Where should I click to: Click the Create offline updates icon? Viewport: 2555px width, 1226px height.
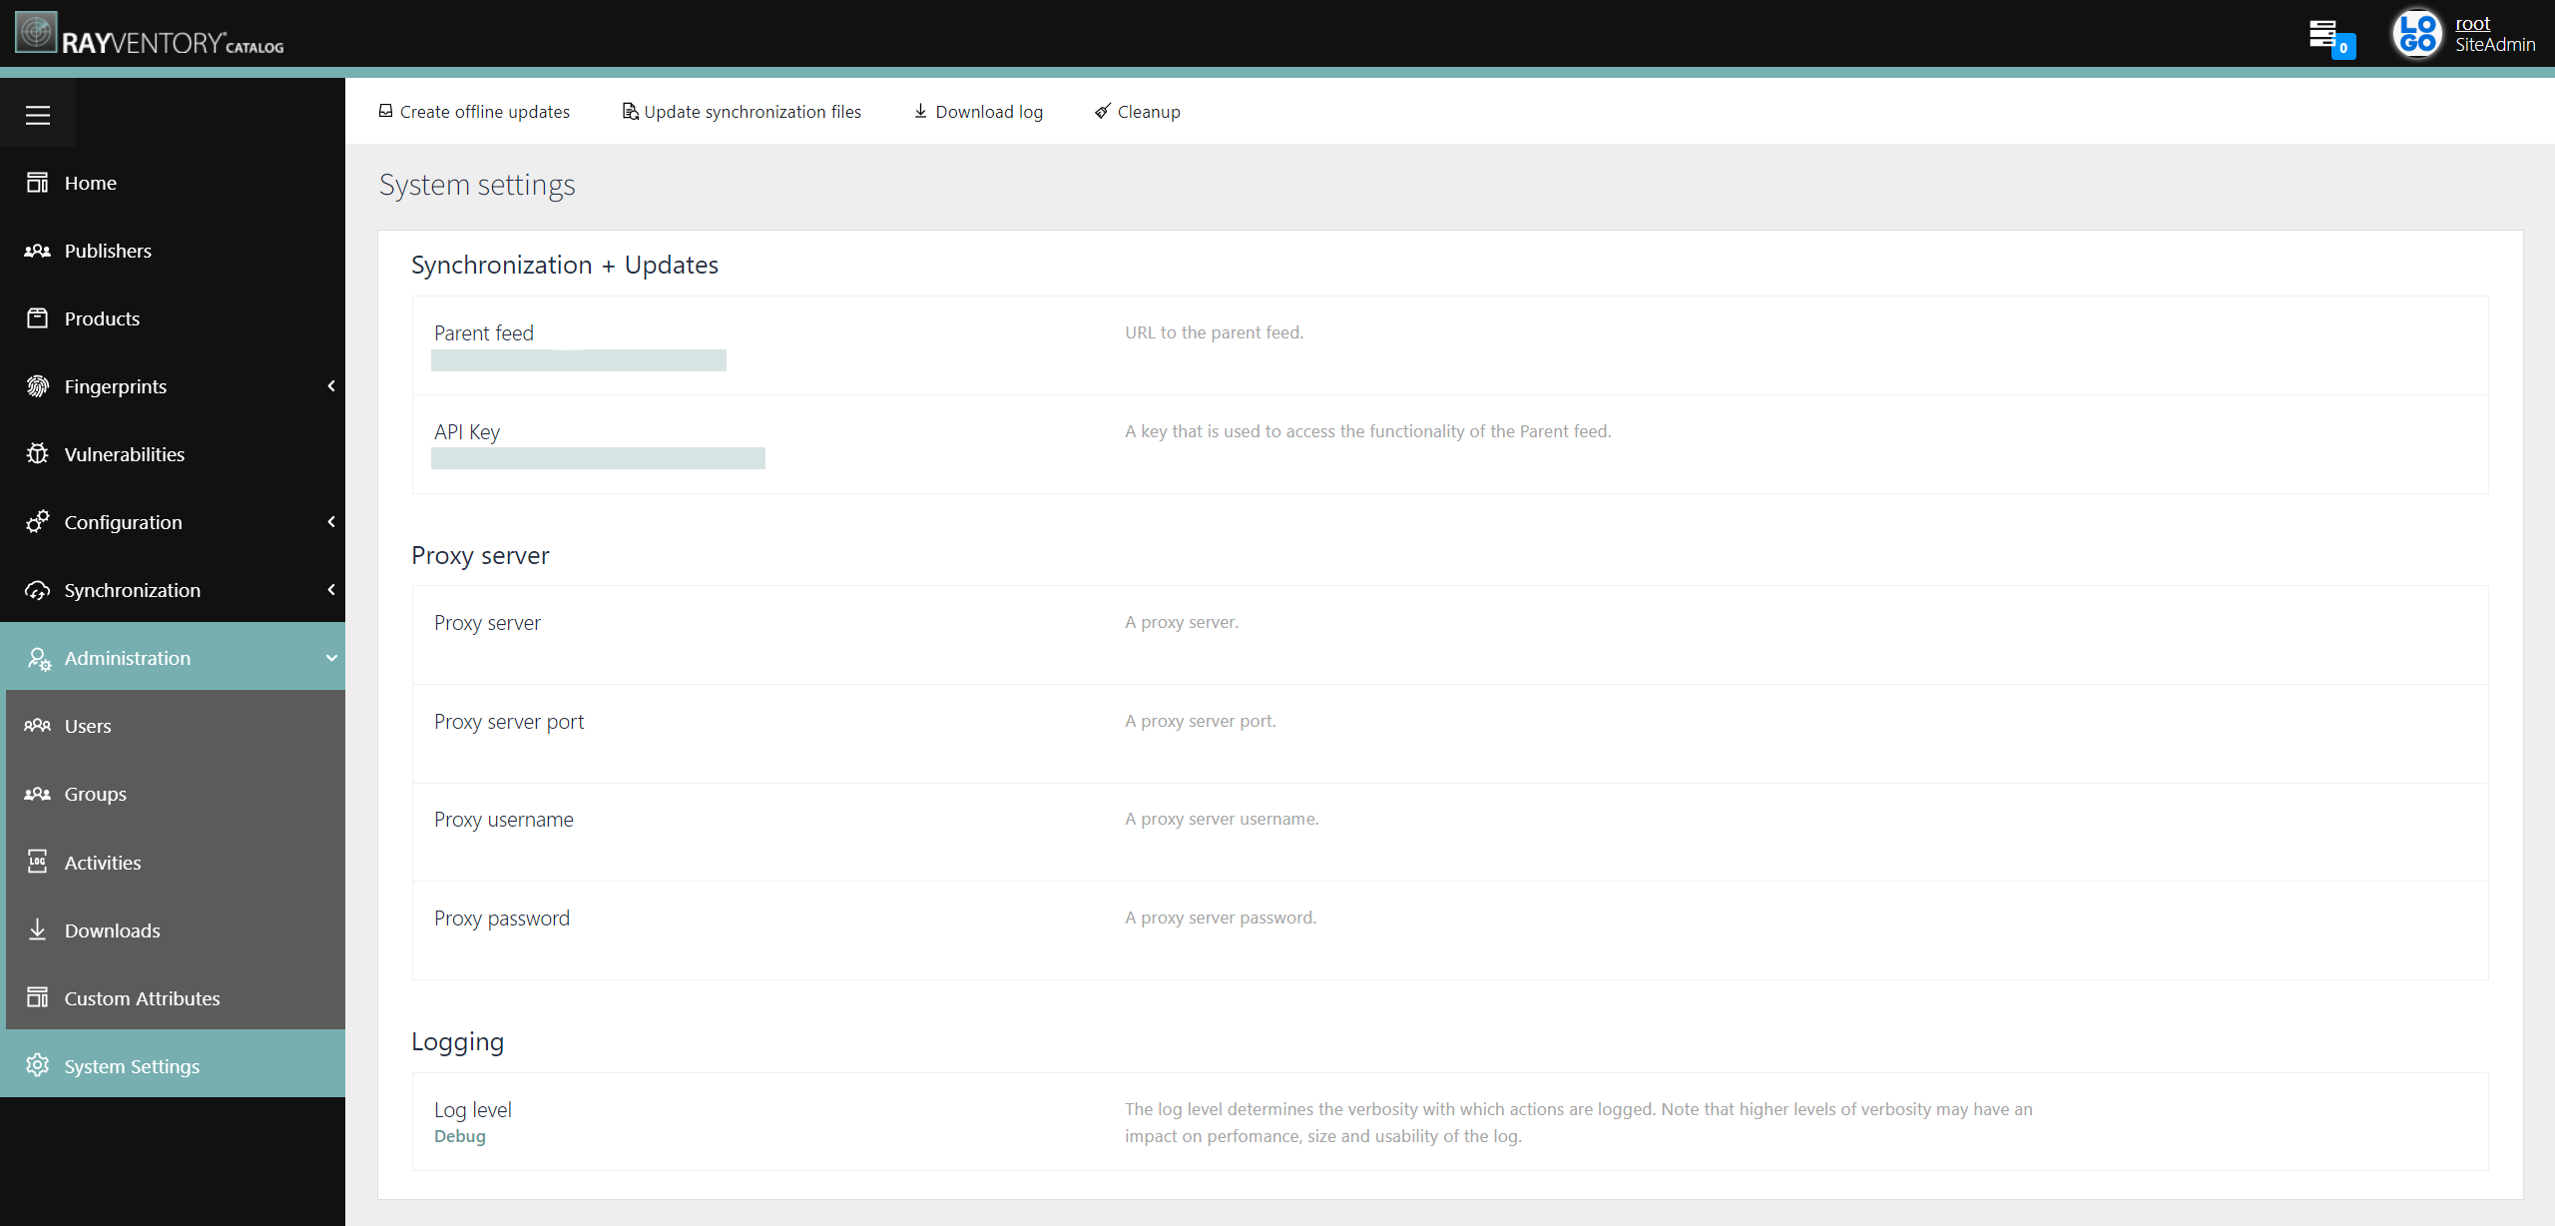click(384, 111)
